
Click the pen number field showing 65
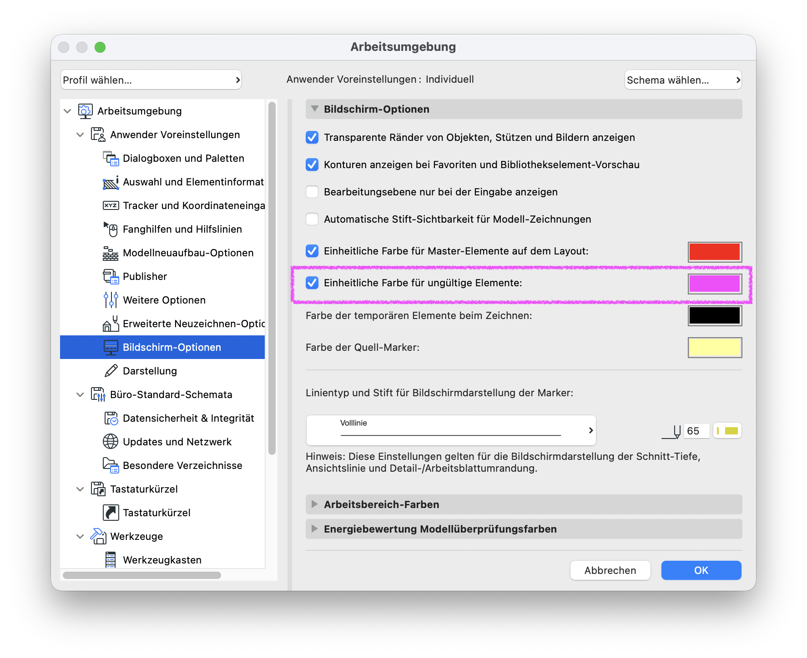pos(696,431)
